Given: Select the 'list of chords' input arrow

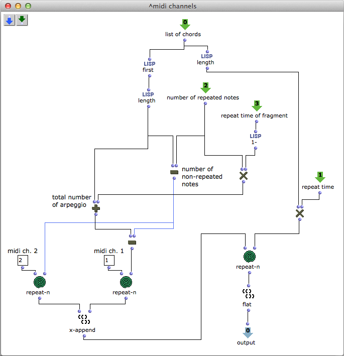Looking at the screenshot, I should click(x=184, y=25).
